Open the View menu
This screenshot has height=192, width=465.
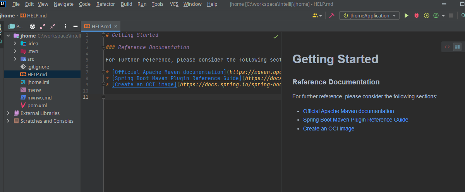[43, 4]
